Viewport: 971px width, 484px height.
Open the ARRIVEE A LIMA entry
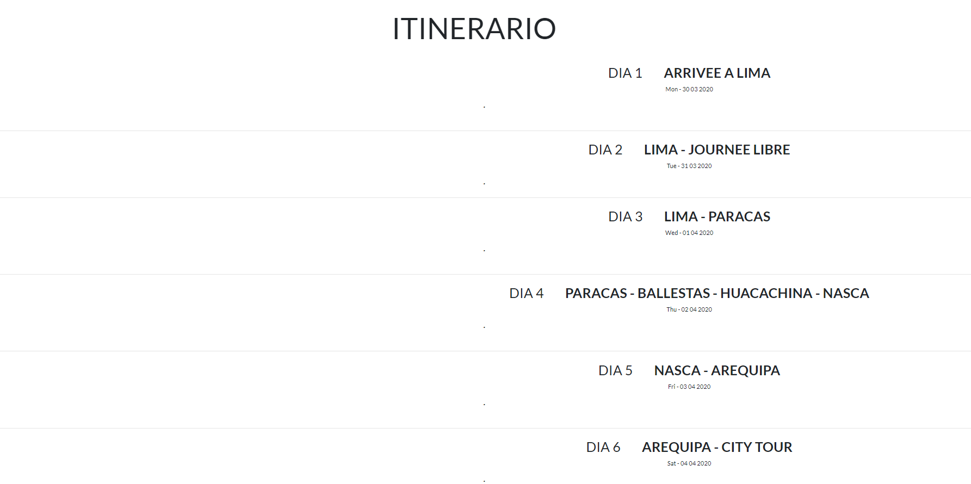(717, 73)
